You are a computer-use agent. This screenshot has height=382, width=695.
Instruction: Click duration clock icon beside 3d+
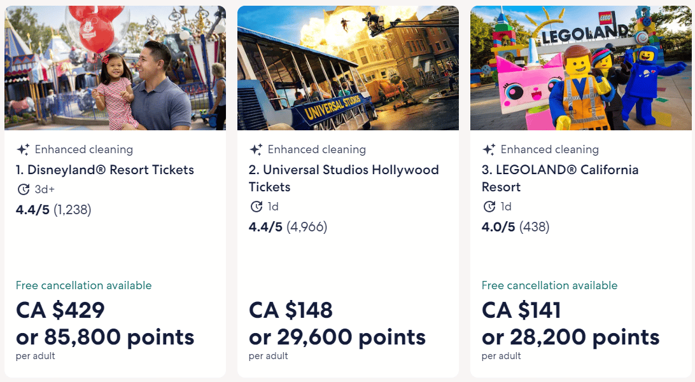point(24,189)
